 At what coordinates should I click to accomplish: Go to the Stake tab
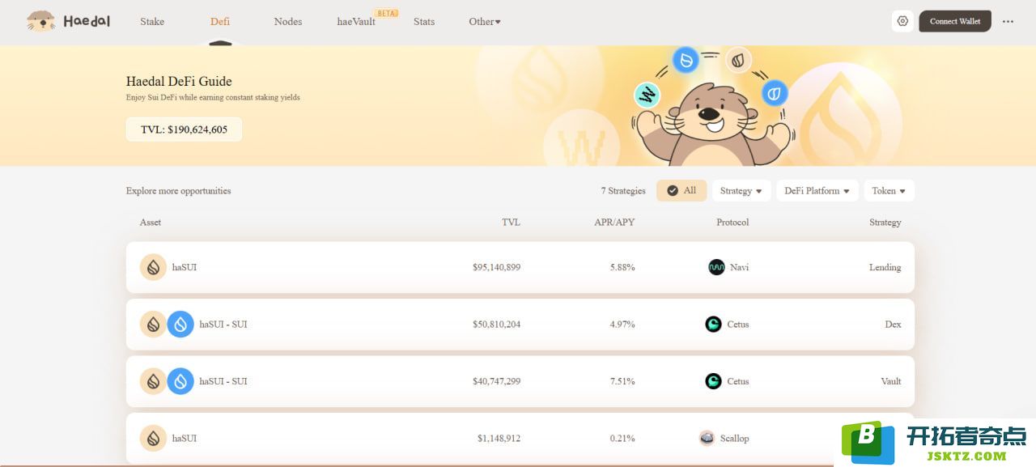pyautogui.click(x=152, y=22)
